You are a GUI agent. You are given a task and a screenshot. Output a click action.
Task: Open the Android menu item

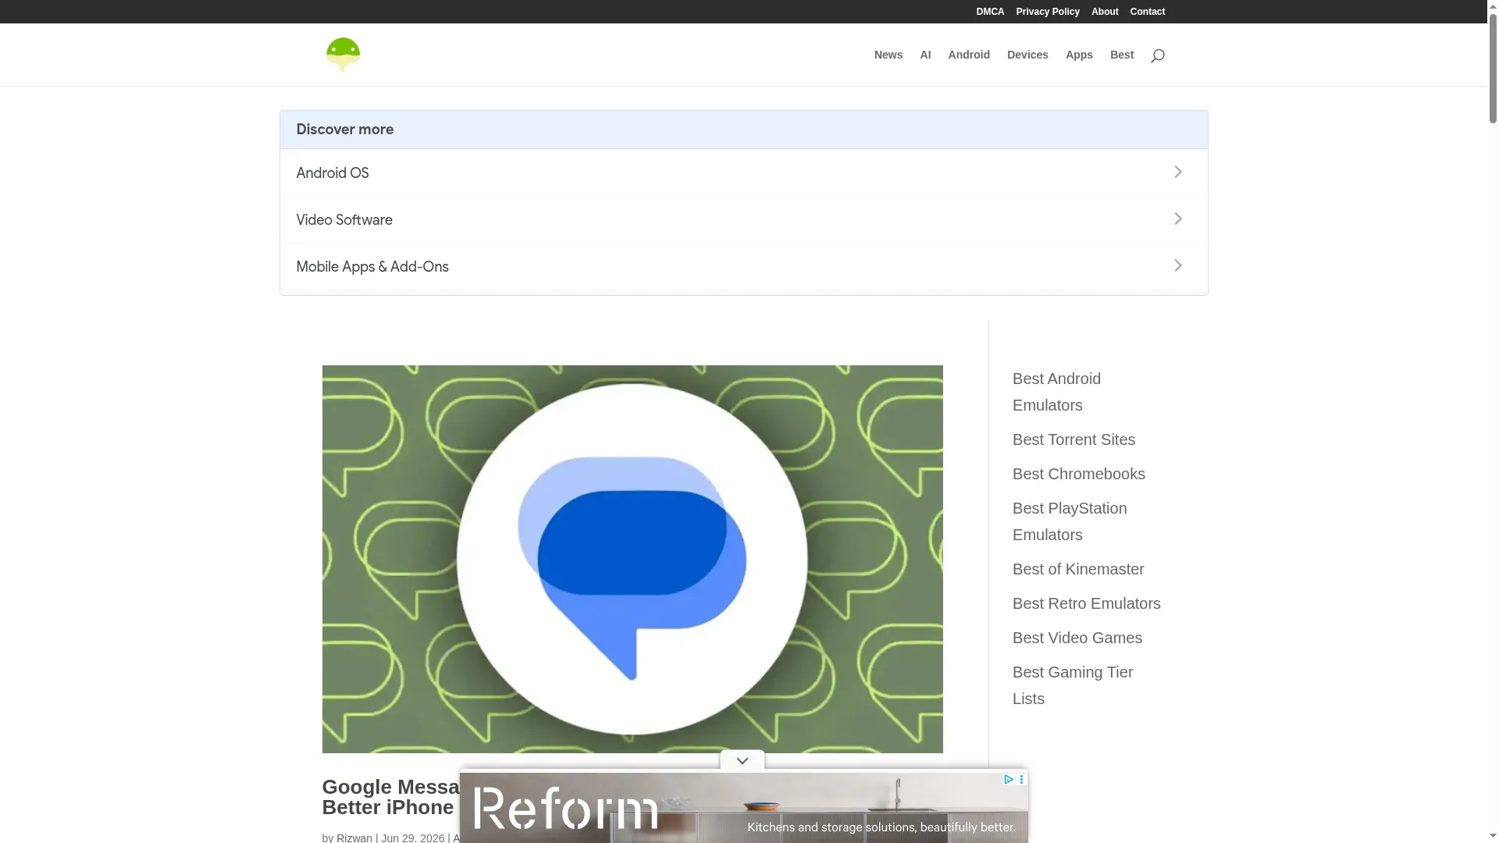click(x=969, y=55)
